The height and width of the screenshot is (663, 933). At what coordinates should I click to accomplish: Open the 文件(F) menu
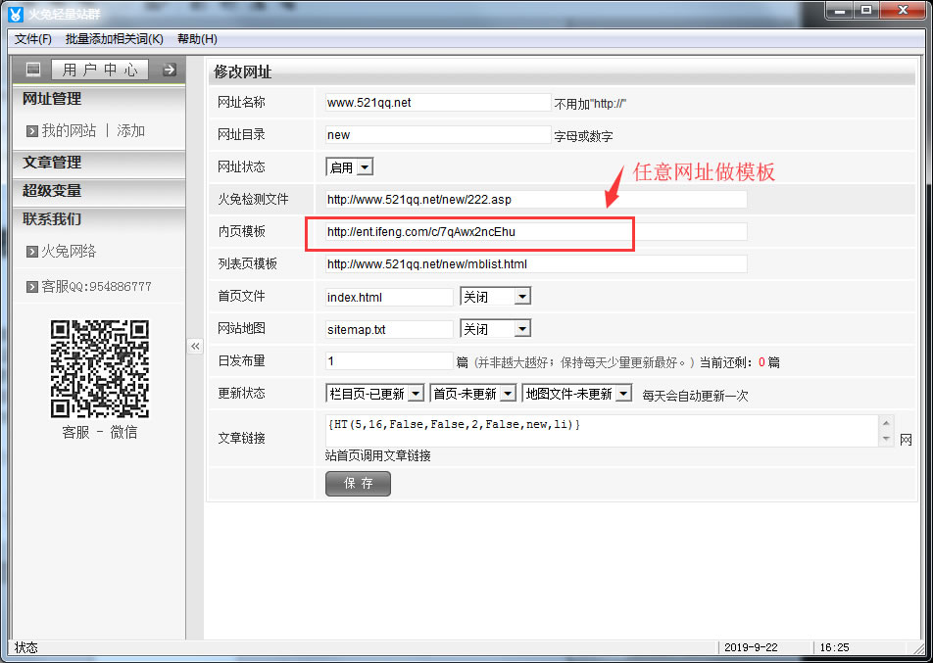pyautogui.click(x=33, y=39)
